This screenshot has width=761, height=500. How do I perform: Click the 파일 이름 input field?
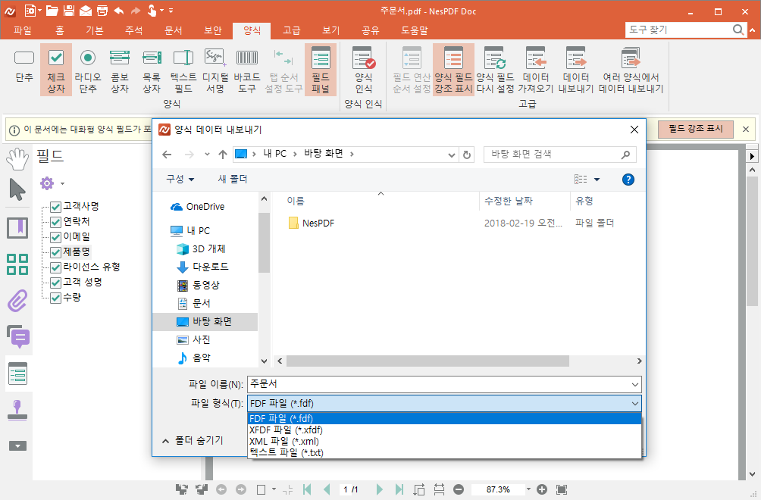click(443, 384)
